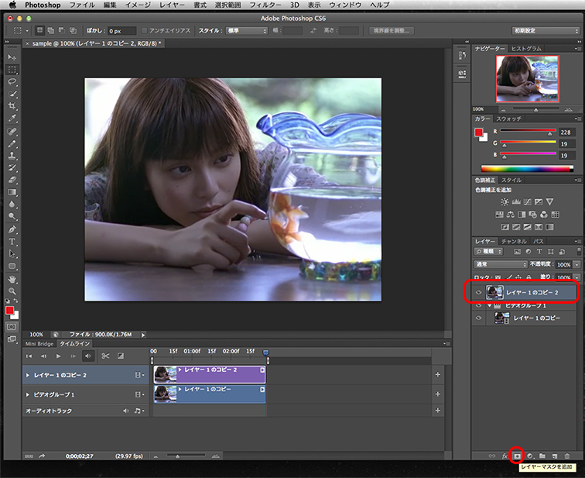Click play in timeline controls
Viewport: 585px width, 478px height.
58,356
